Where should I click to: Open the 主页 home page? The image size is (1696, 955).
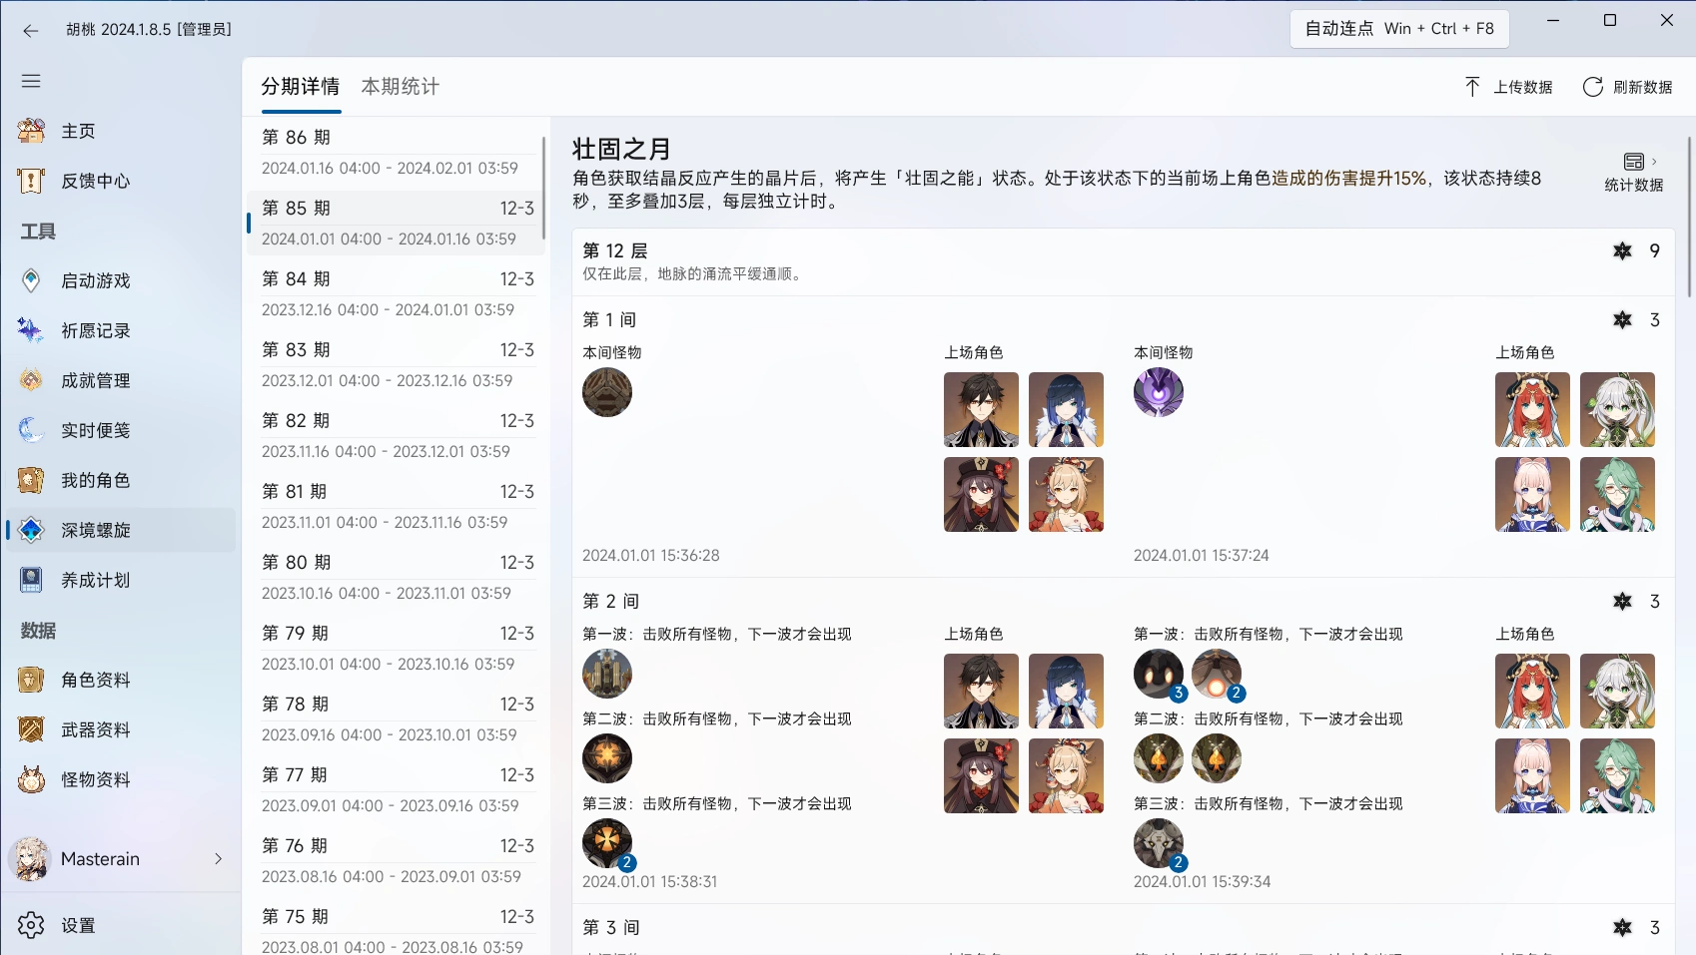120,131
